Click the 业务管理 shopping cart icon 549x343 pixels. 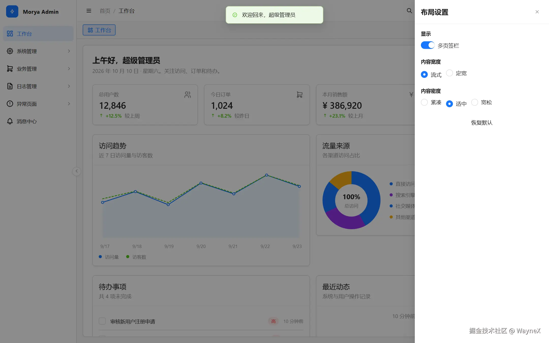click(x=10, y=69)
